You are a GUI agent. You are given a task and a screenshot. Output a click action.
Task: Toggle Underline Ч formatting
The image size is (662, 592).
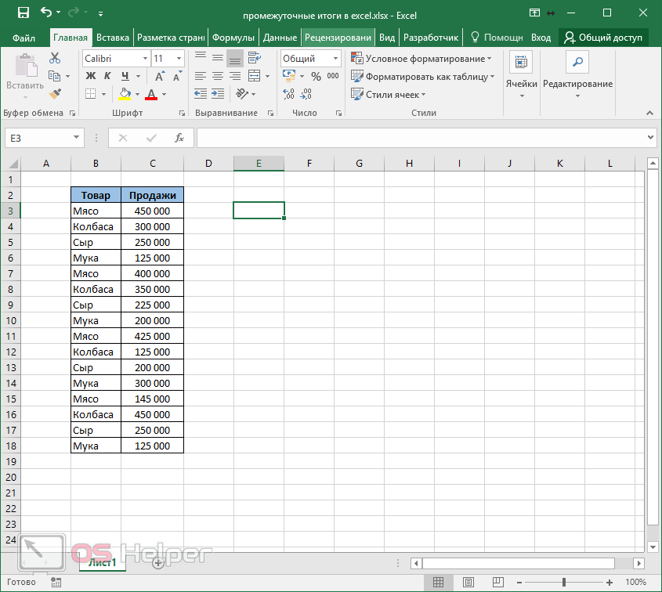[x=125, y=76]
